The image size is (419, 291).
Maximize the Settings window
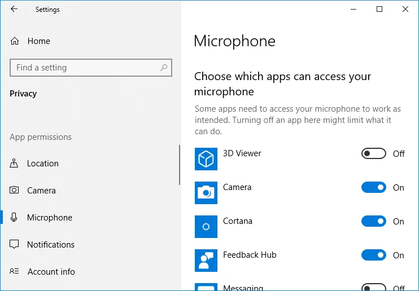coord(379,9)
